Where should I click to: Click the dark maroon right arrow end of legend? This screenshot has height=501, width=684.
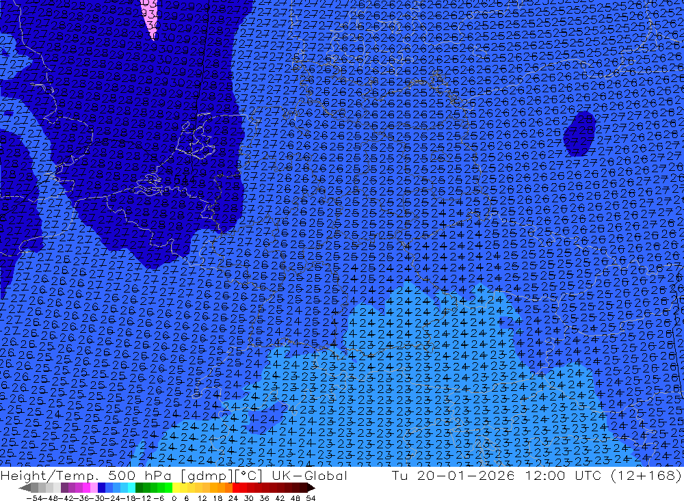coord(311,488)
